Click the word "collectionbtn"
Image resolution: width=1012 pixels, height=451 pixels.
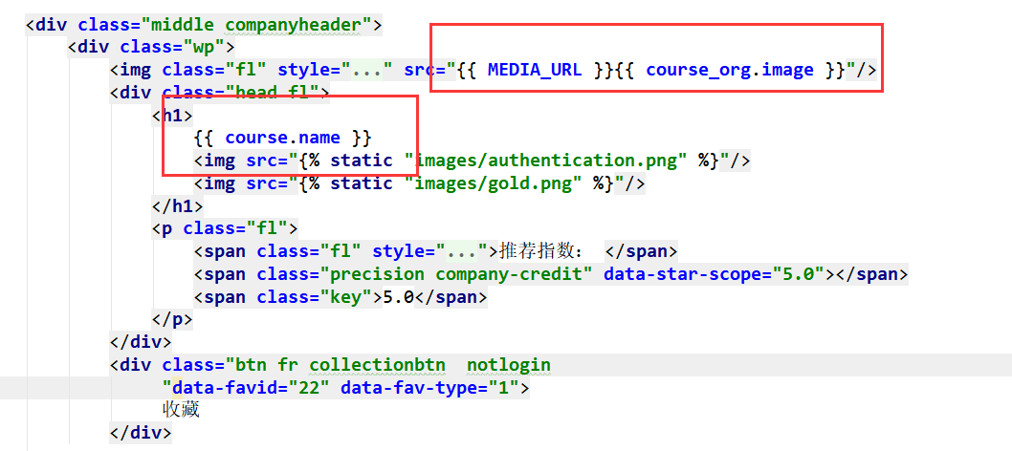(378, 365)
